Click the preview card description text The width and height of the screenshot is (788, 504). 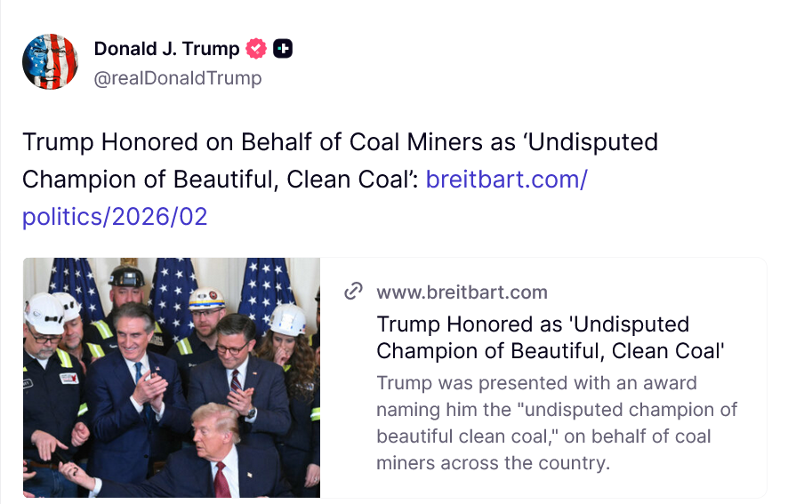[557, 423]
